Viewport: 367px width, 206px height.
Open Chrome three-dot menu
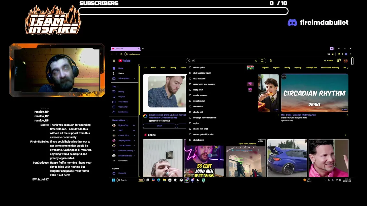click(350, 54)
